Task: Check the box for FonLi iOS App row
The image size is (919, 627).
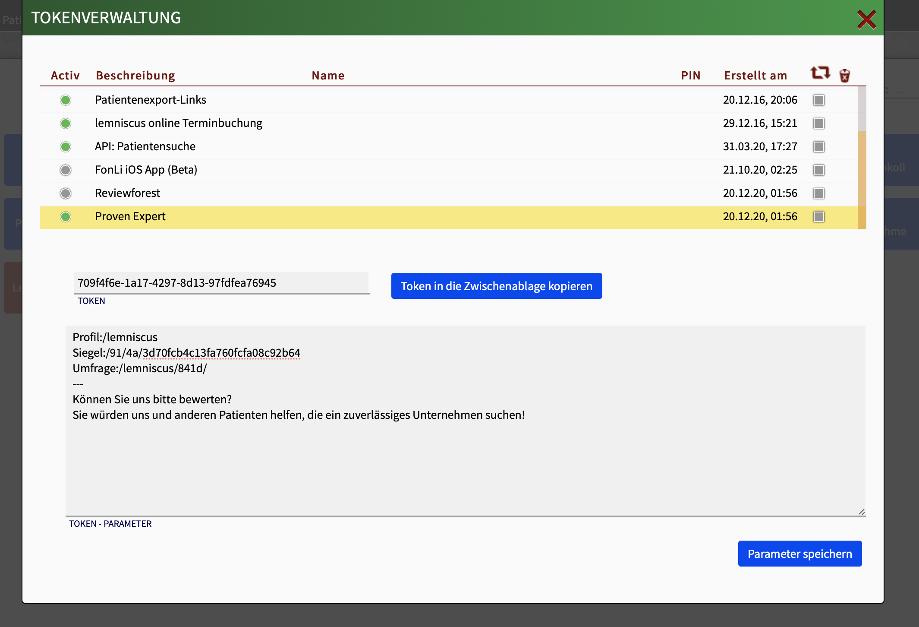Action: click(x=818, y=170)
